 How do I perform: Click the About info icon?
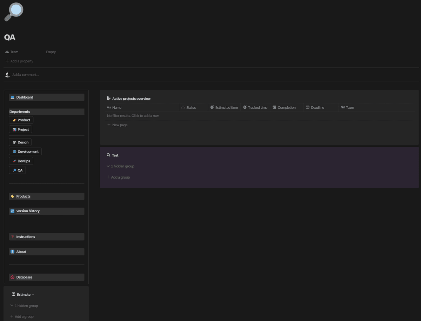(13, 252)
